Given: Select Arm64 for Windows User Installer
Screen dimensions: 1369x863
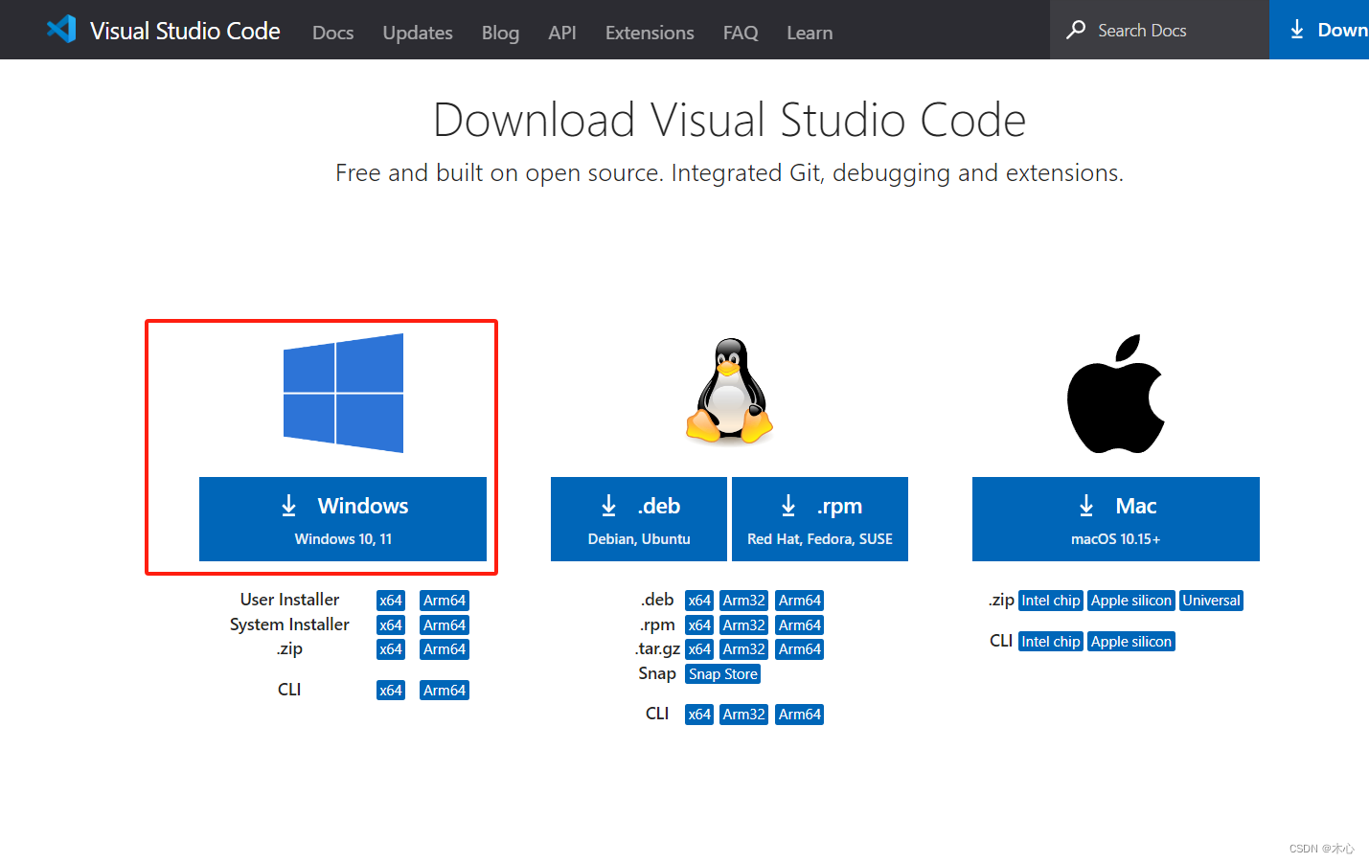Looking at the screenshot, I should coord(445,601).
